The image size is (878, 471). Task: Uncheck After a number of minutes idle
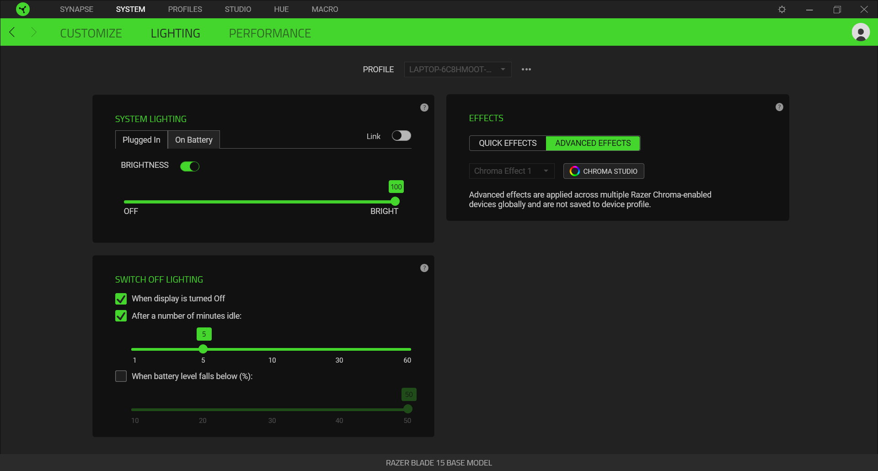point(121,316)
